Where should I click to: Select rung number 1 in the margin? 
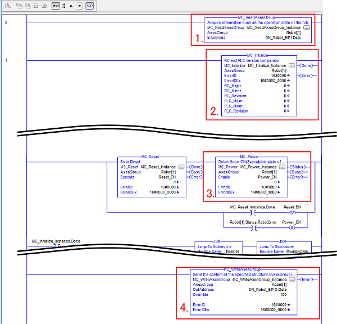click(6, 60)
